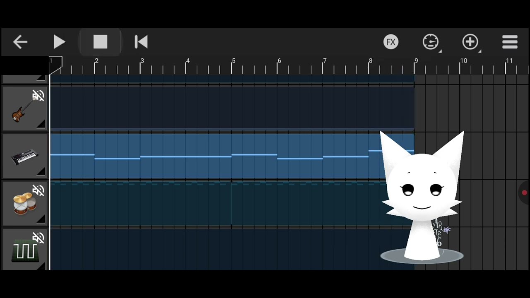Jump to bar 5 on ruler

234,61
